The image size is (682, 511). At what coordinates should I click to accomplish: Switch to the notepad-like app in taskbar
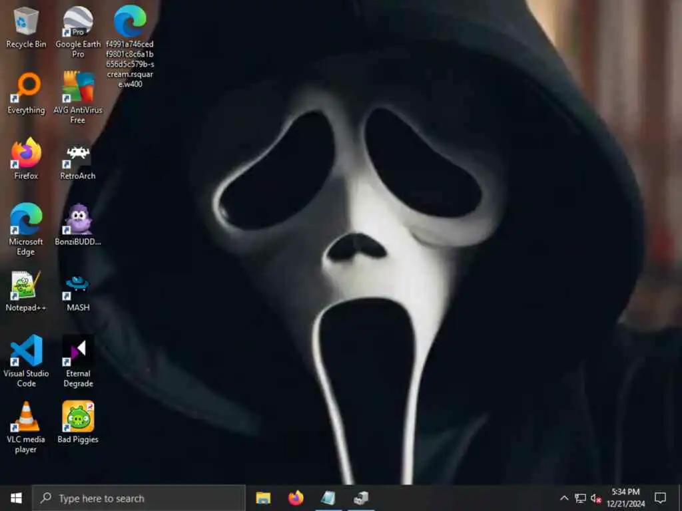pyautogui.click(x=328, y=498)
